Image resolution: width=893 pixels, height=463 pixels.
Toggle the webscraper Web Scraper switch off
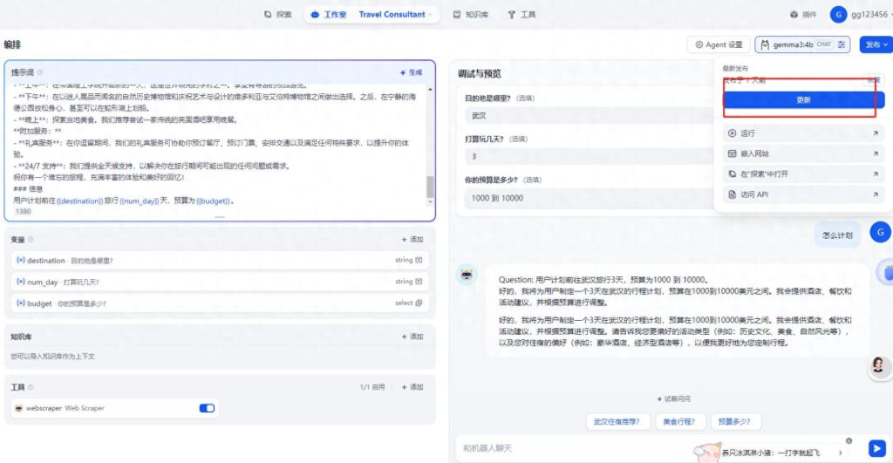click(x=207, y=408)
